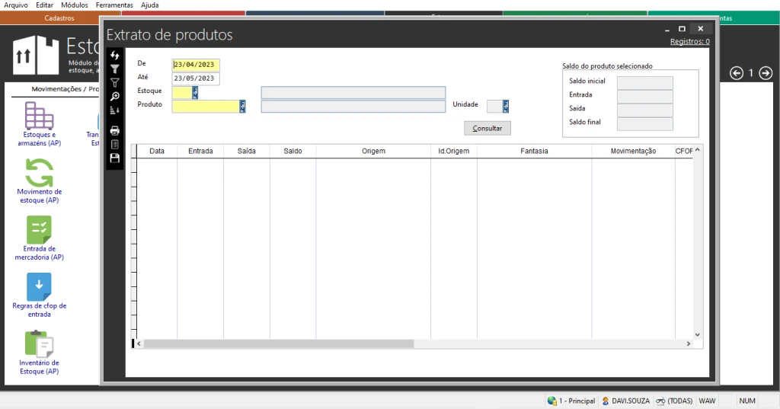Open the Unidade F4 lookup

(506, 107)
